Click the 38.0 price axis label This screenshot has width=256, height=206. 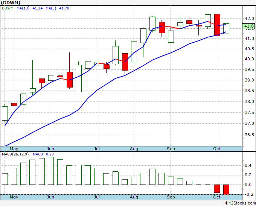pyautogui.click(x=249, y=101)
